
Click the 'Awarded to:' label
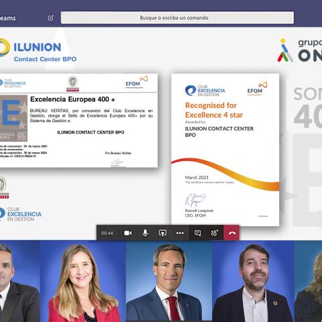click(x=195, y=122)
